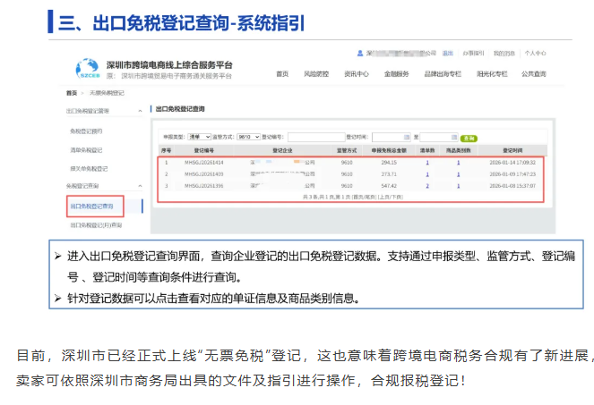
Task: Select 出口免税登记查询 in the sidebar
Action: click(x=93, y=206)
